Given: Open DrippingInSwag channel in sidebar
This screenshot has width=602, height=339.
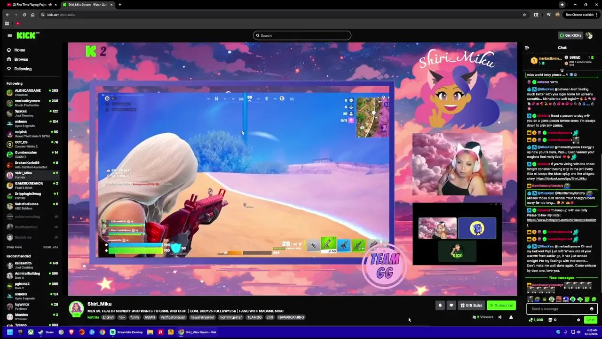Looking at the screenshot, I should pyautogui.click(x=32, y=195).
